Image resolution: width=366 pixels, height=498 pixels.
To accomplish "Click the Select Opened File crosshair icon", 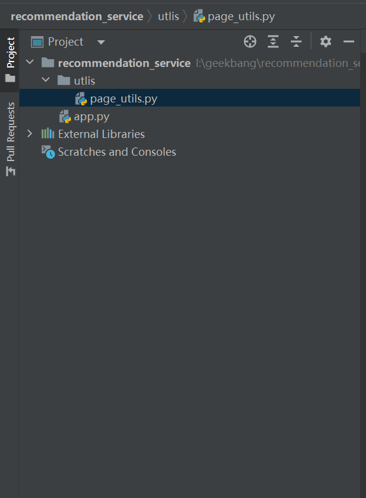I will tap(250, 41).
